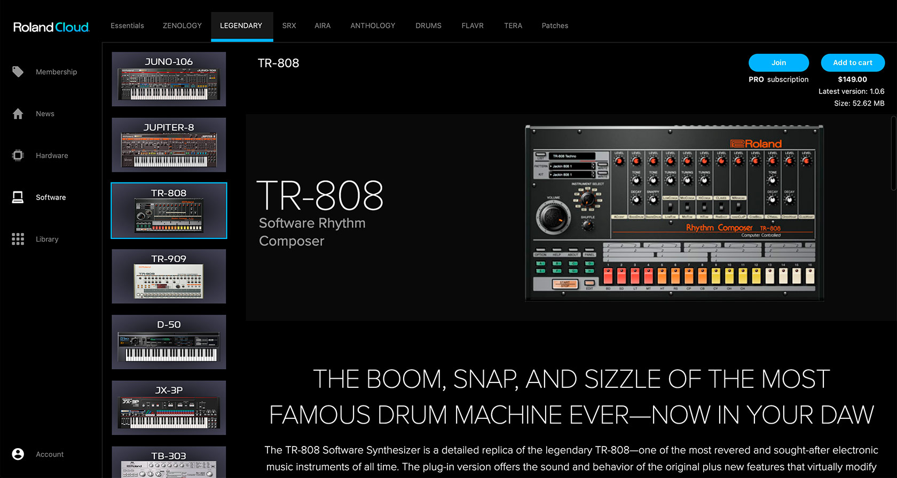Select the JUNO-106 thumbnail

pos(169,79)
